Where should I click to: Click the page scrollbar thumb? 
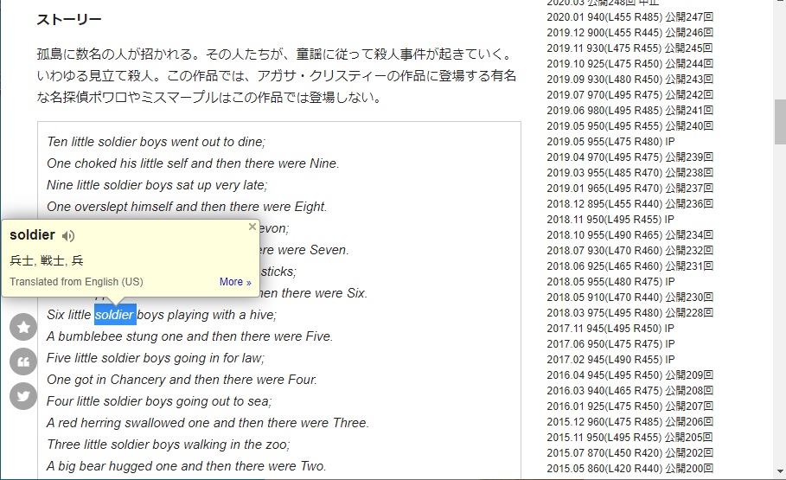780,121
